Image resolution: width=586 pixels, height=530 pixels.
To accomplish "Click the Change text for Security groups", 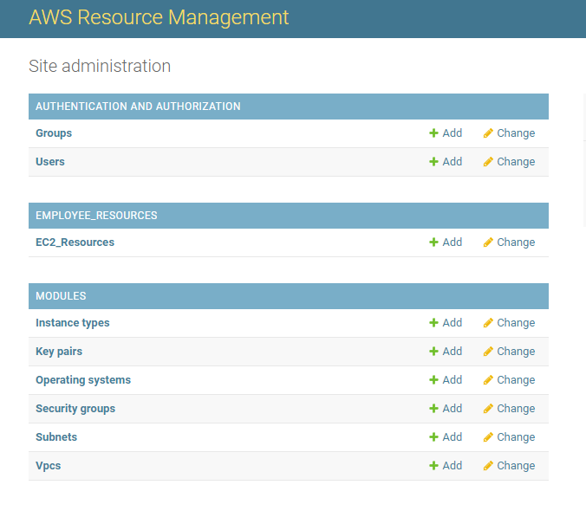I will (x=516, y=408).
